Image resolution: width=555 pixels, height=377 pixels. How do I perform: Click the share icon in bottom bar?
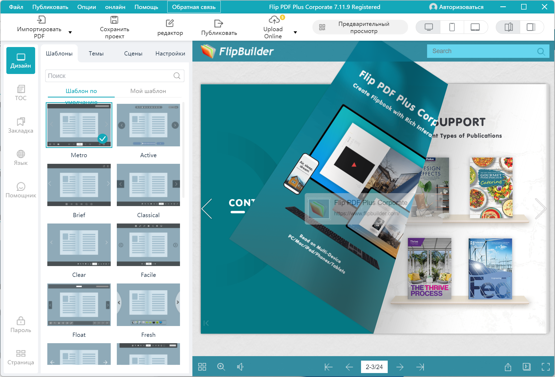click(508, 367)
